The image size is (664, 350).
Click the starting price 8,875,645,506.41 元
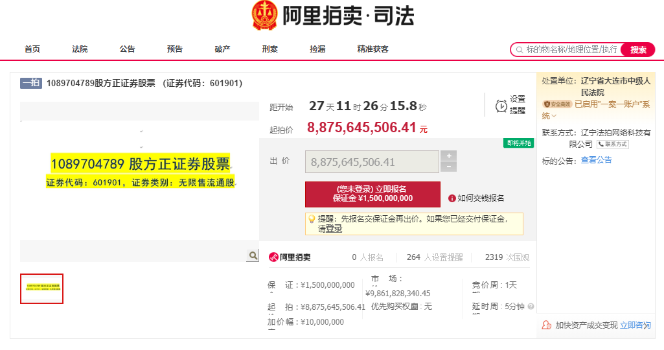tap(367, 128)
